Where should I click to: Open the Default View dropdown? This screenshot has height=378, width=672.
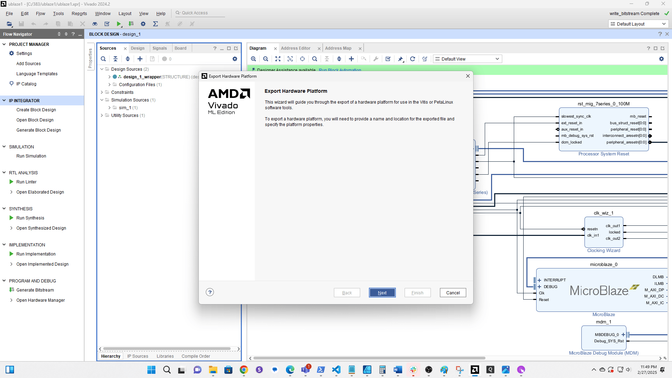point(467,59)
